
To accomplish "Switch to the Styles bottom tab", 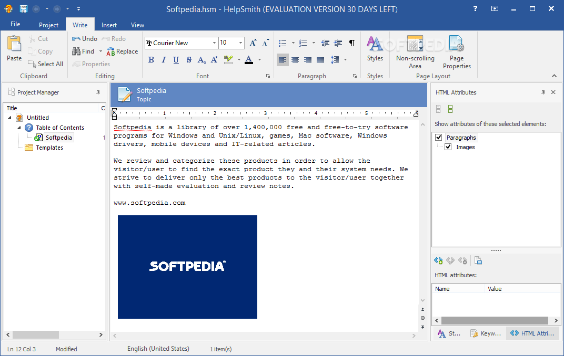I will click(x=450, y=333).
